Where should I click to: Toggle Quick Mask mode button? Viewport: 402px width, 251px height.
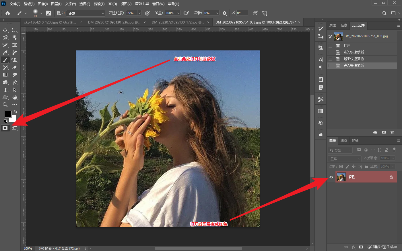(x=5, y=128)
